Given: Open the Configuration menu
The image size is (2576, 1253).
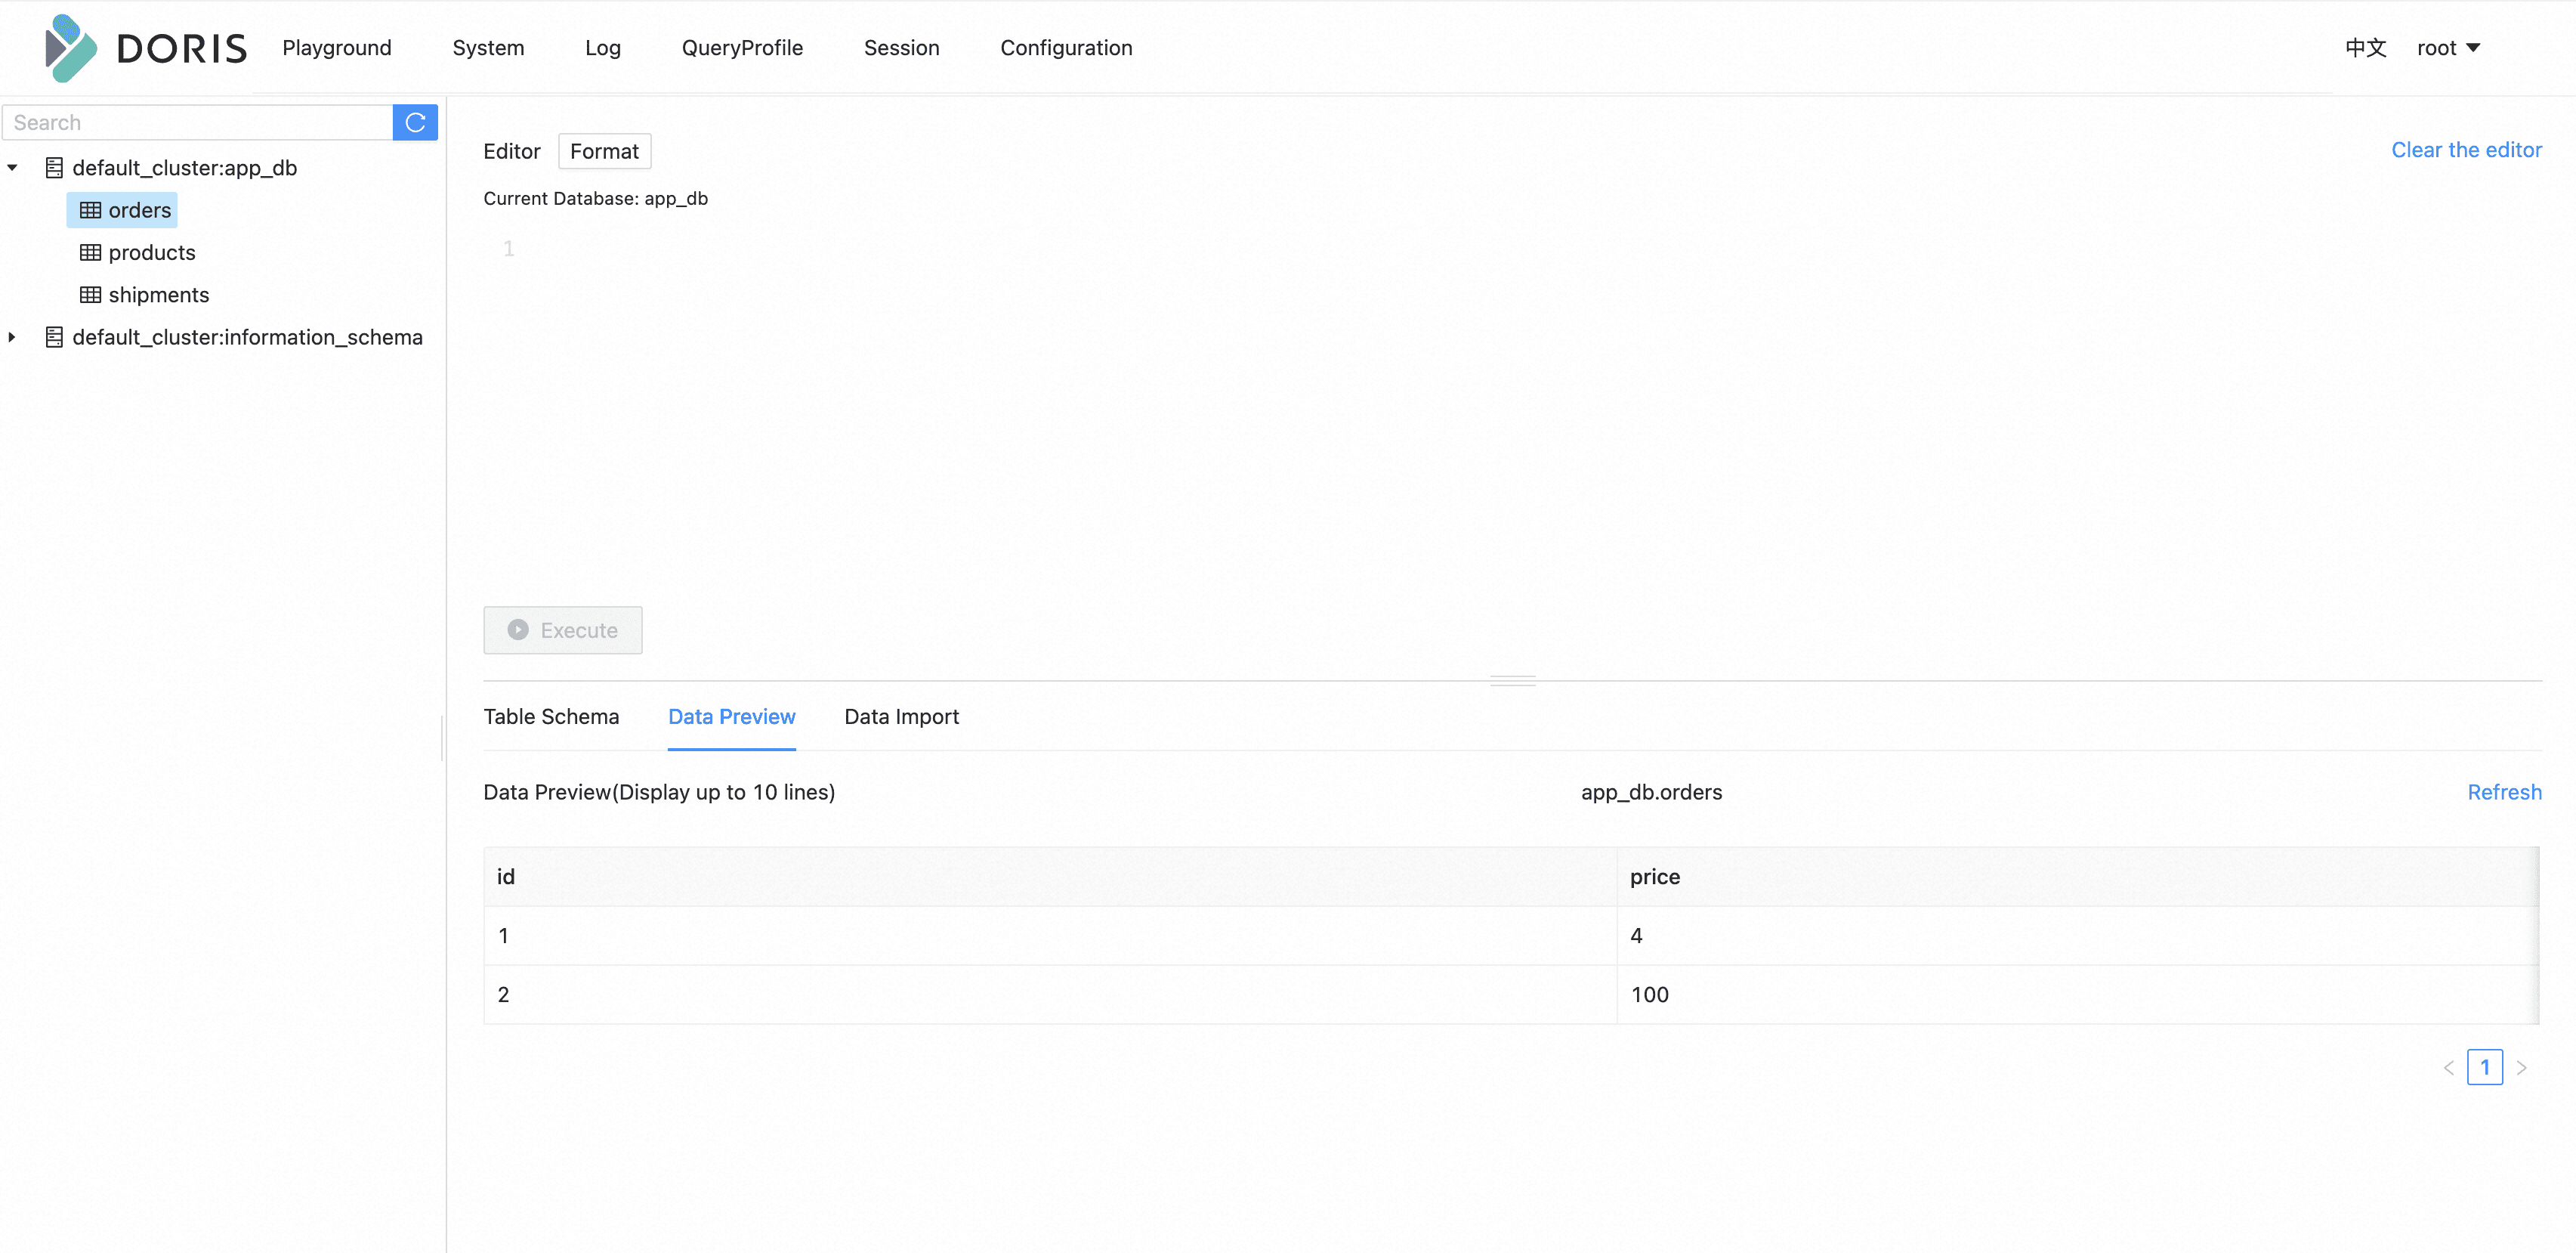Looking at the screenshot, I should coord(1066,47).
